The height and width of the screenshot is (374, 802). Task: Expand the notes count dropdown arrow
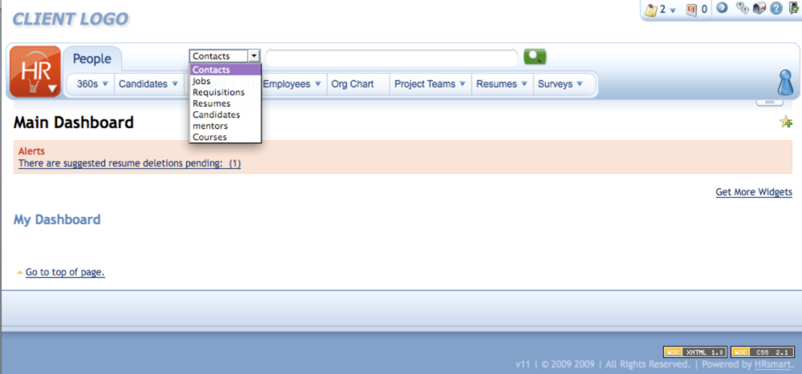tap(673, 10)
